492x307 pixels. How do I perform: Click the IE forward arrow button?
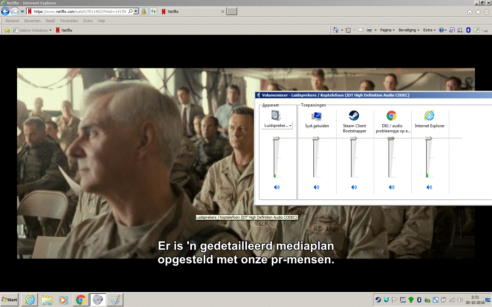pos(15,11)
